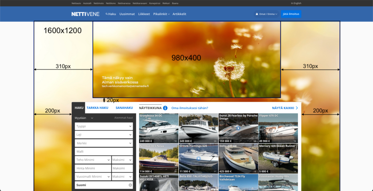373x191 pixels.
Task: Select the NÄYTEIKKUNA tab
Action: (x=150, y=108)
